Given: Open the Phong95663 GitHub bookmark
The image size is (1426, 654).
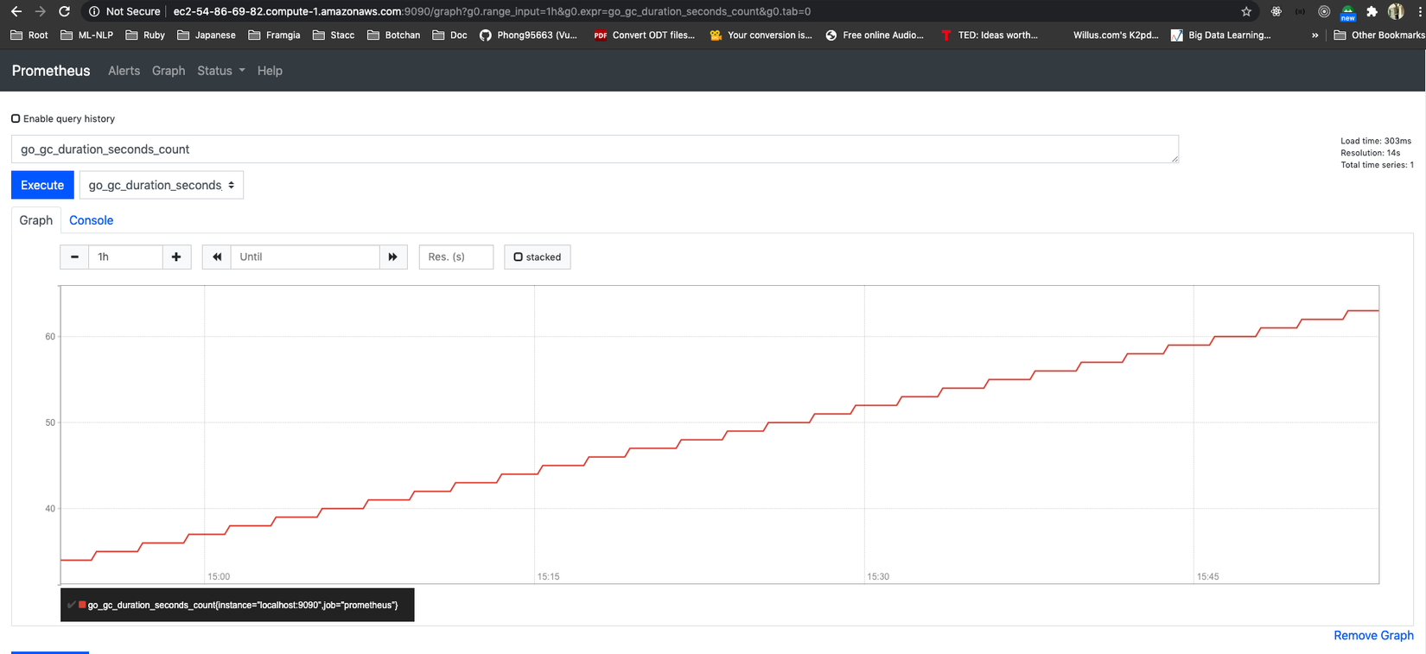Looking at the screenshot, I should [528, 35].
